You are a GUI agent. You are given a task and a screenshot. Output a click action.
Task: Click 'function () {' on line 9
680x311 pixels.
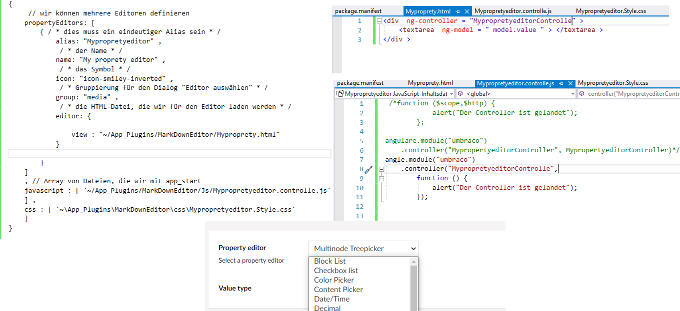441,178
